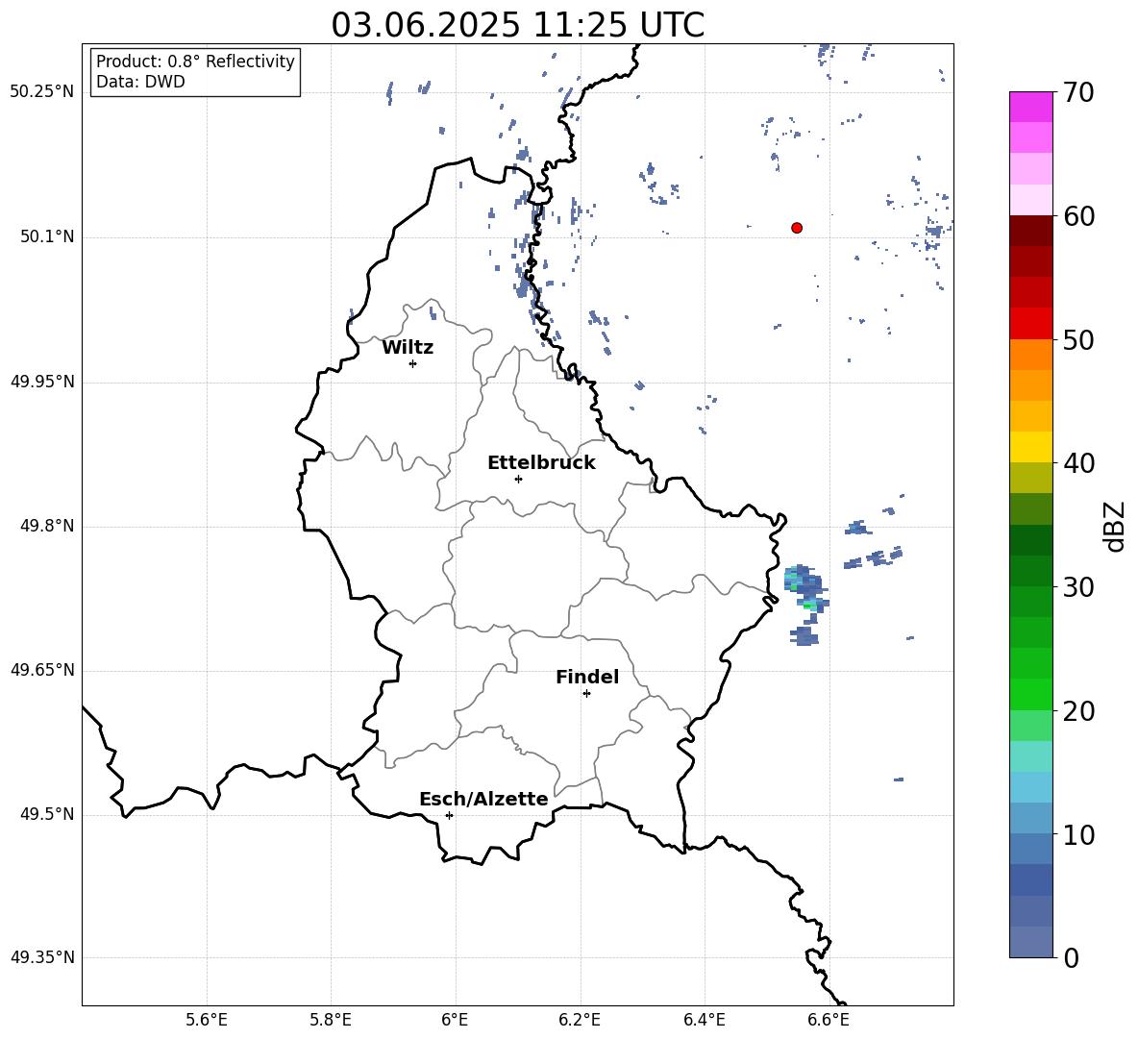
Task: Click the 49.35°N latitude label
Action: pyautogui.click(x=42, y=957)
